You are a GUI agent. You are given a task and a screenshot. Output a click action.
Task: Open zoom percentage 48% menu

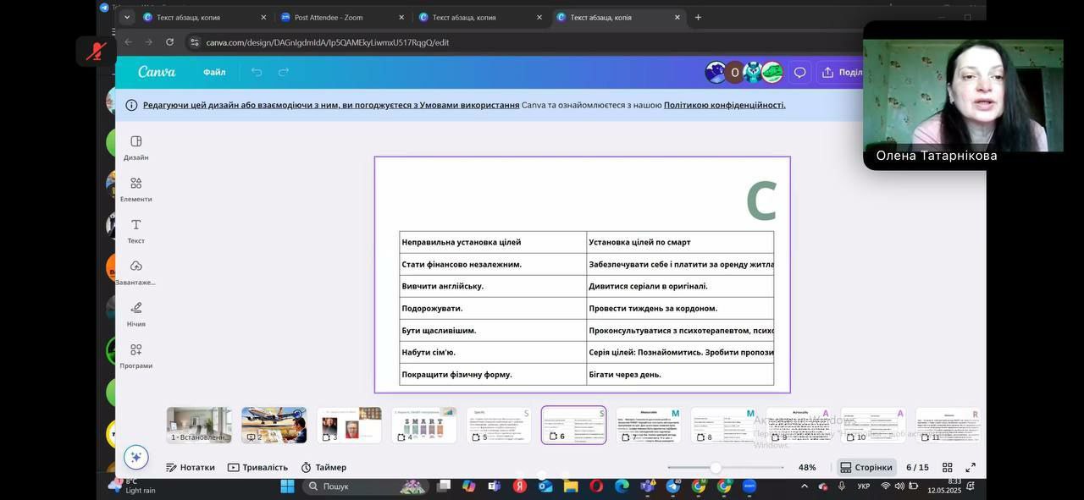807,467
